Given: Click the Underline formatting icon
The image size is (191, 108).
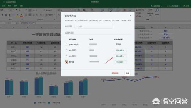Looking at the screenshot, I should (6, 15).
